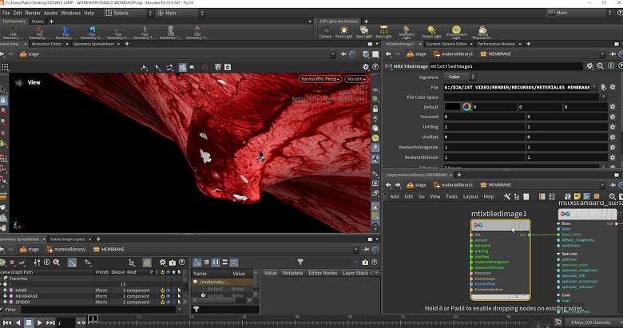This screenshot has width=623, height=328.
Task: Toggle activation of the MEMBRANE prim
Action: click(163, 296)
